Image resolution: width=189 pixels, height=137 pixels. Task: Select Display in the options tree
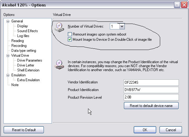coord(22,26)
